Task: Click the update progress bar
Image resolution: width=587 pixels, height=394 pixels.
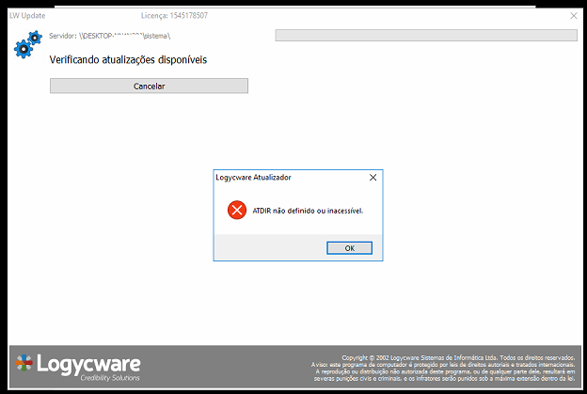Action: [425, 36]
